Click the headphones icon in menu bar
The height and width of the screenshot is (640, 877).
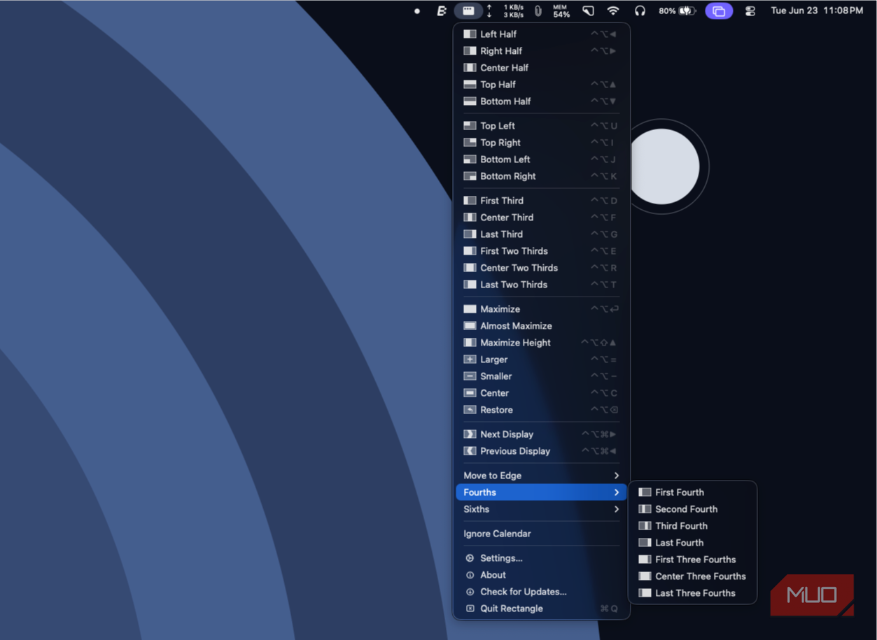[x=640, y=10]
